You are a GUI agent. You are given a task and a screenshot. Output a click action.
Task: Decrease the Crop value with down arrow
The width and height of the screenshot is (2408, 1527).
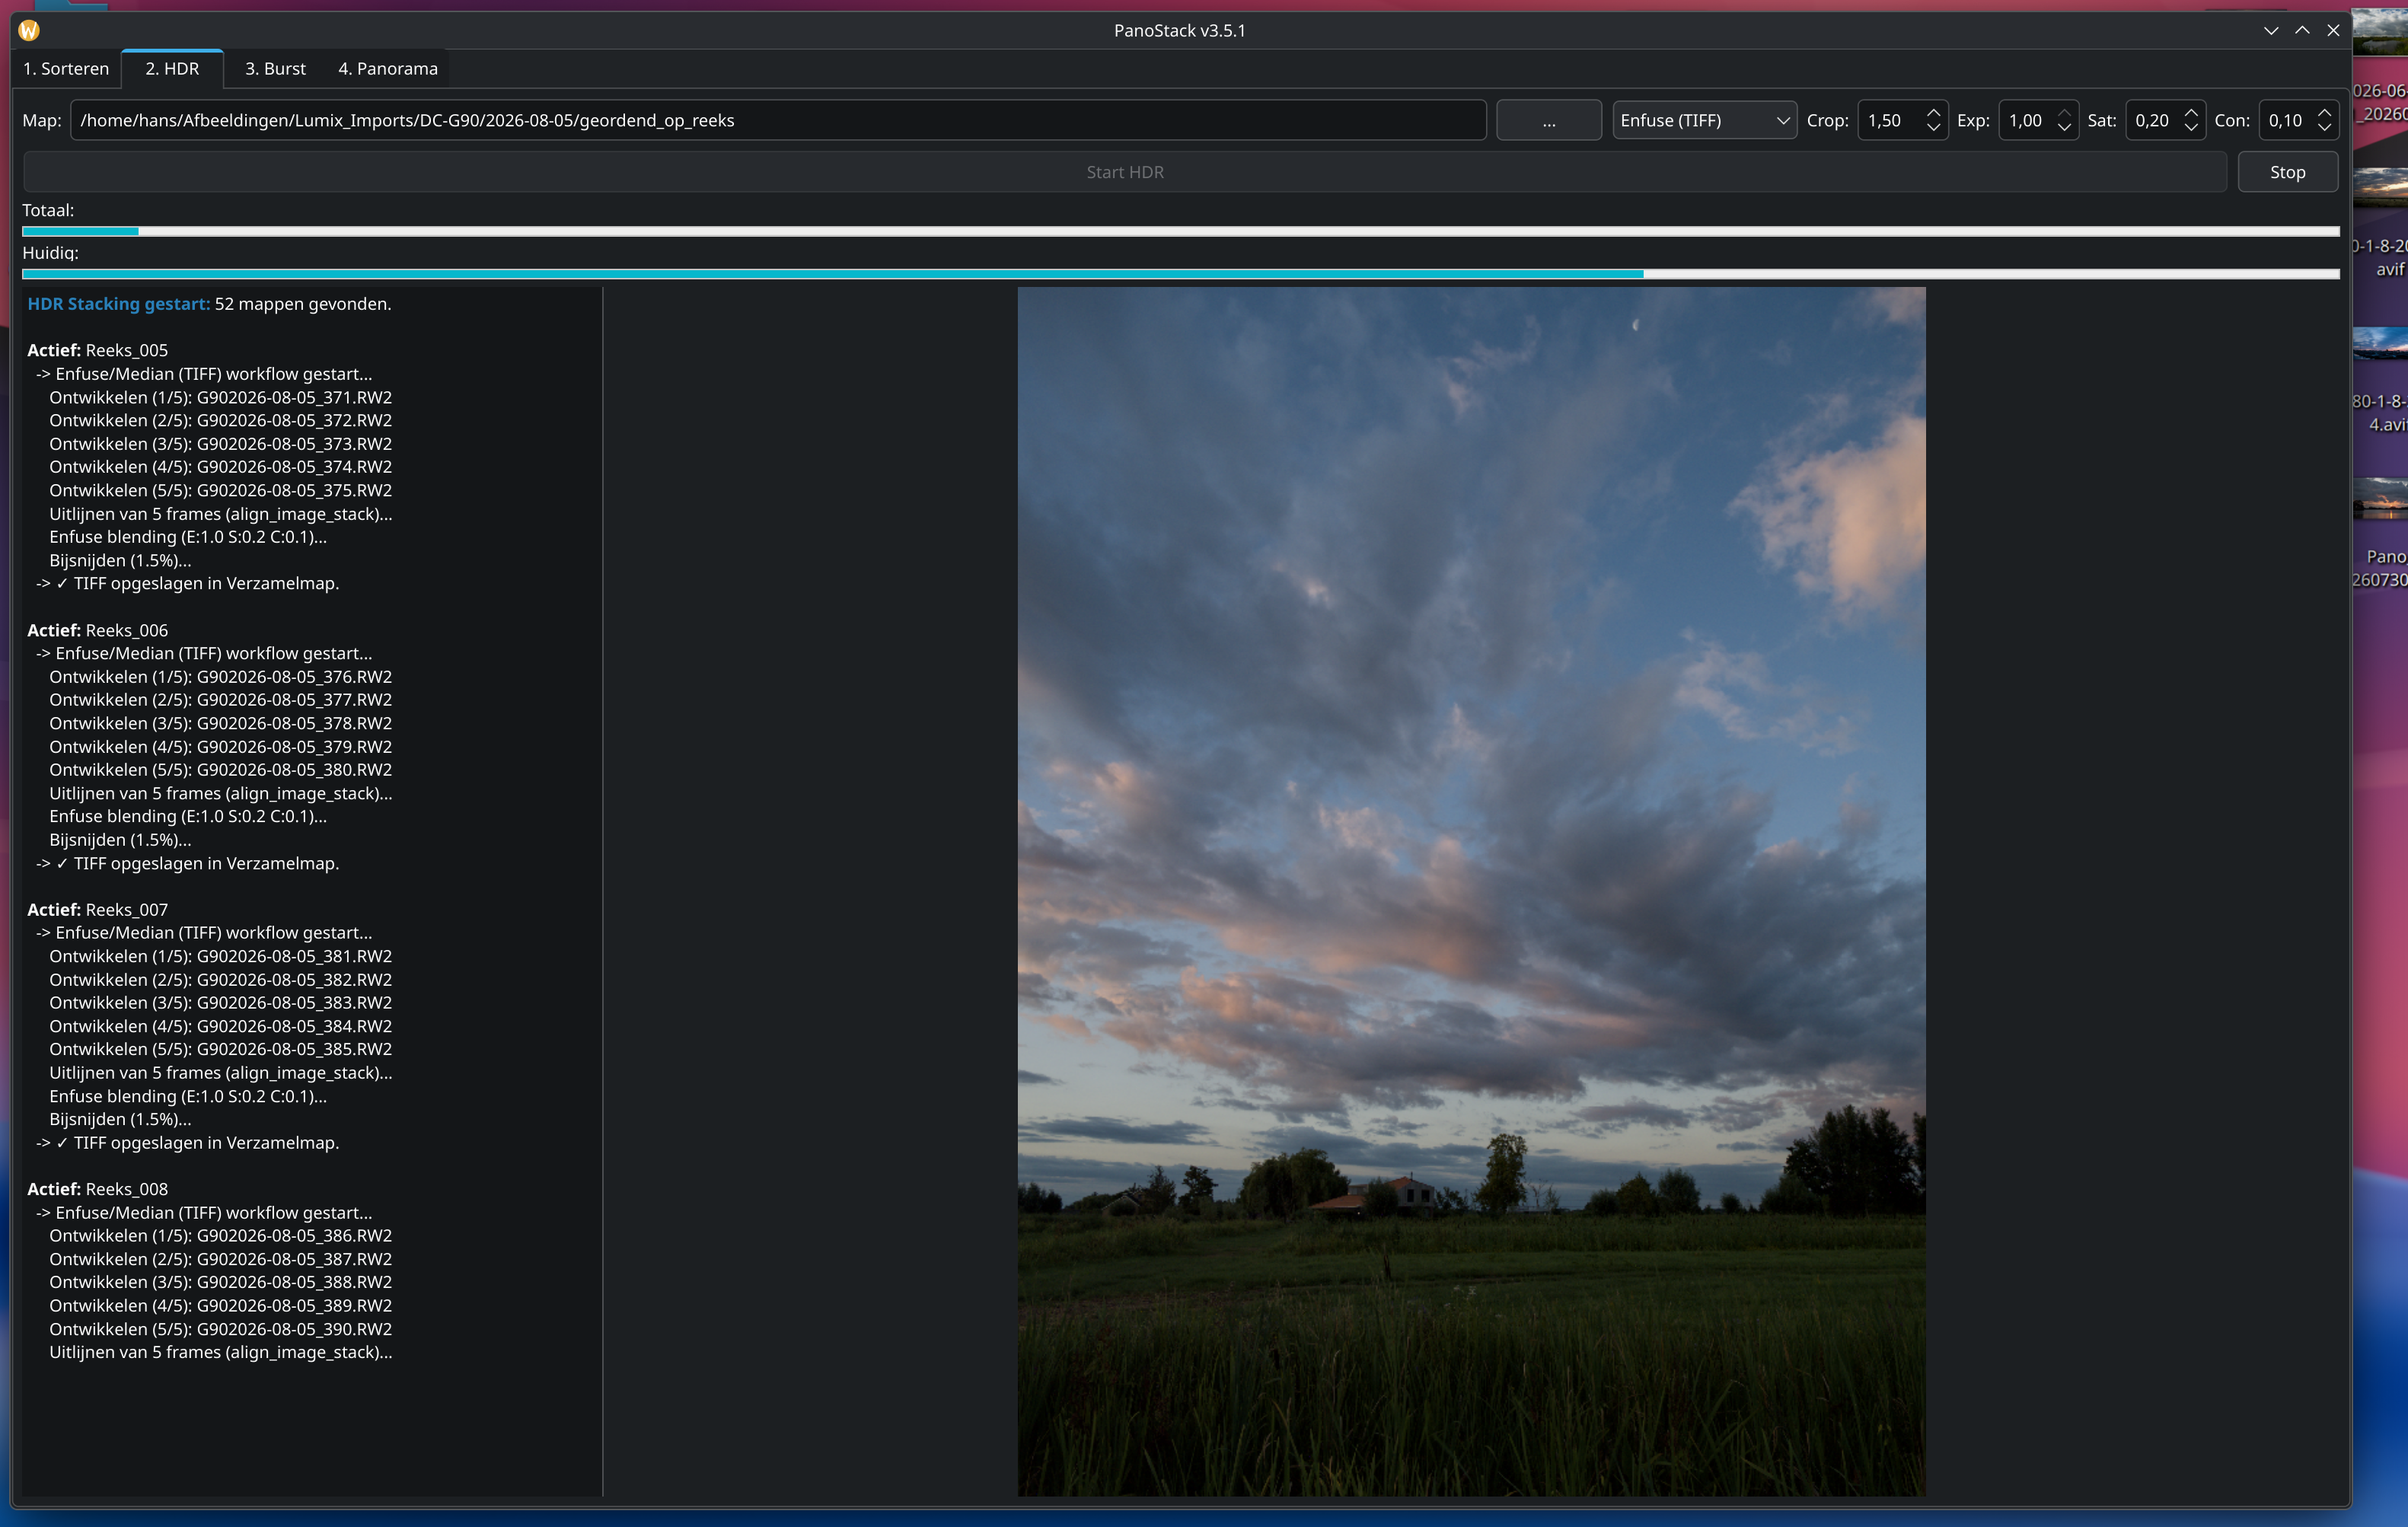coord(1933,128)
